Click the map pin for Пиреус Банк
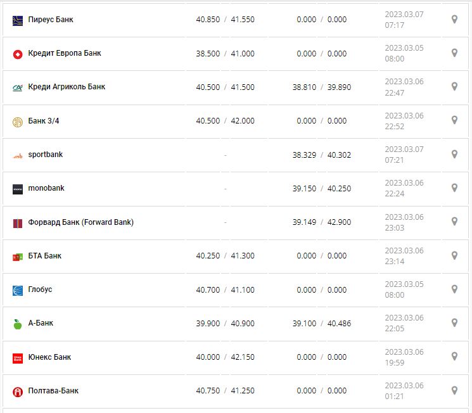The image size is (472, 413). point(454,20)
